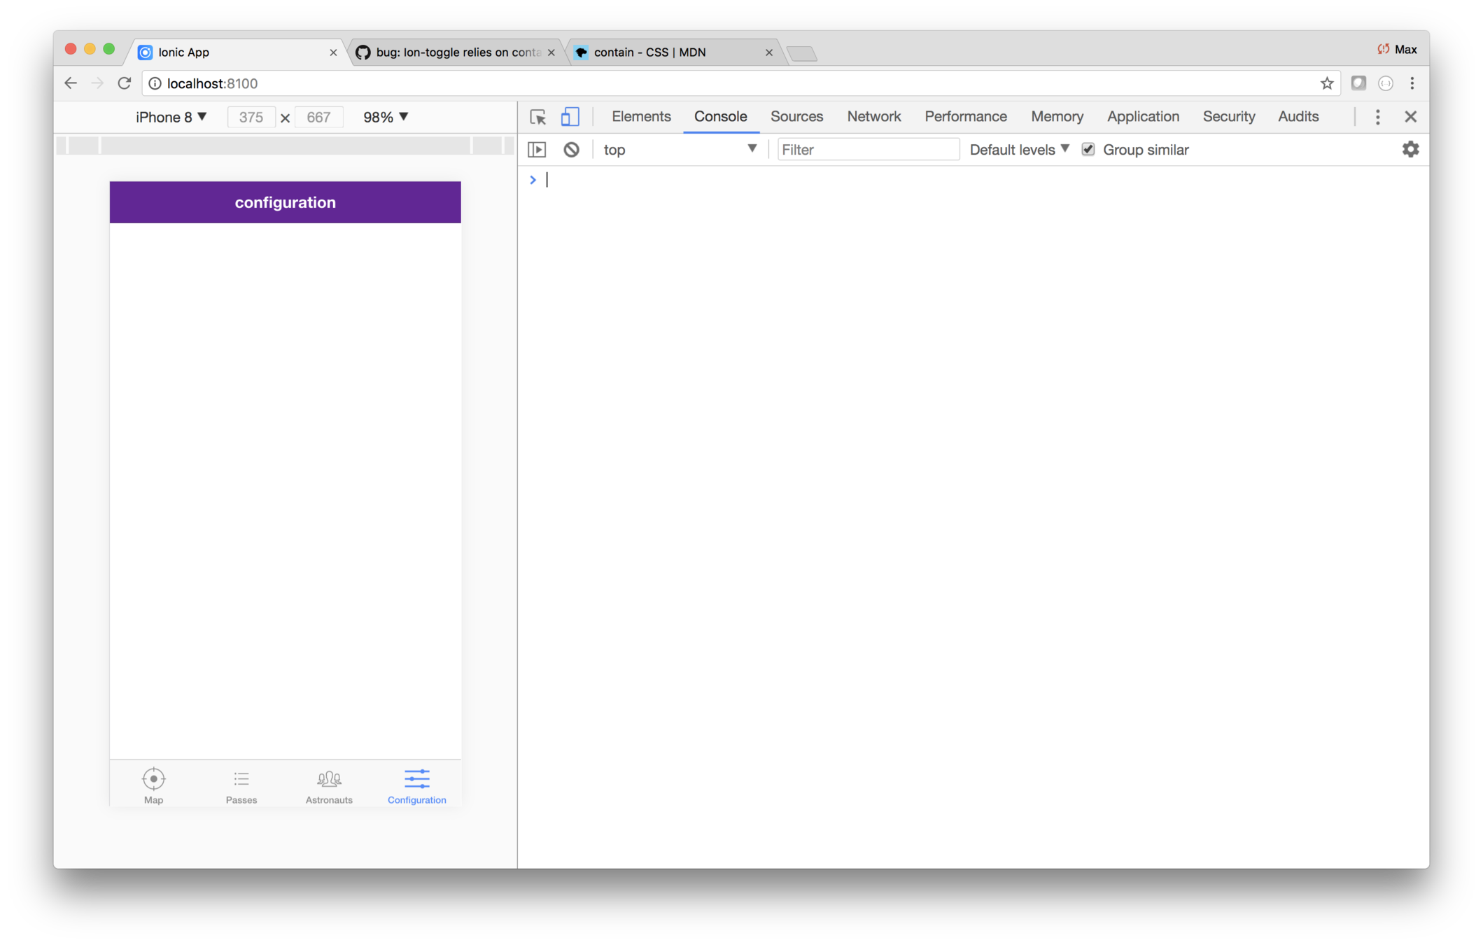Image resolution: width=1483 pixels, height=945 pixels.
Task: Switch to the Elements panel tab
Action: [x=640, y=117]
